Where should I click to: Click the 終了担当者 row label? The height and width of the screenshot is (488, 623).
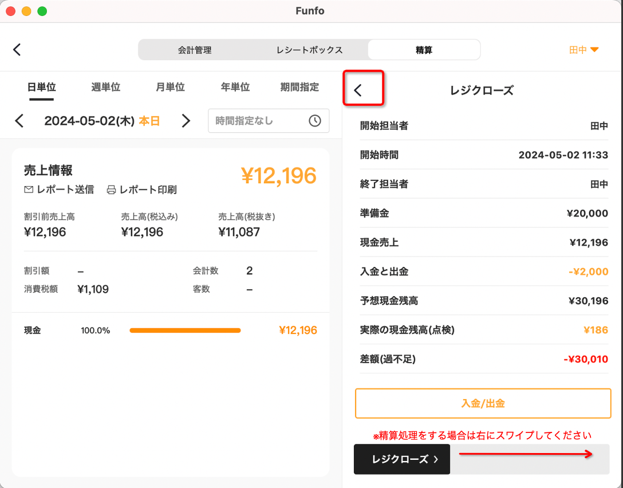tap(384, 184)
